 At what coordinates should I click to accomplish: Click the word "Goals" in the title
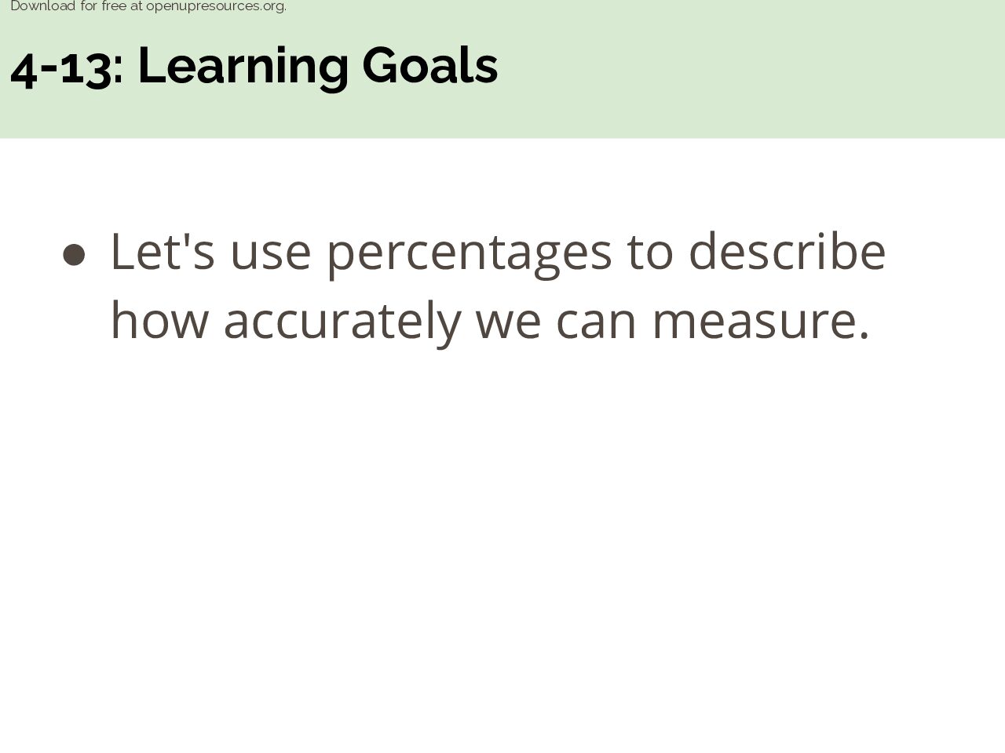(429, 65)
